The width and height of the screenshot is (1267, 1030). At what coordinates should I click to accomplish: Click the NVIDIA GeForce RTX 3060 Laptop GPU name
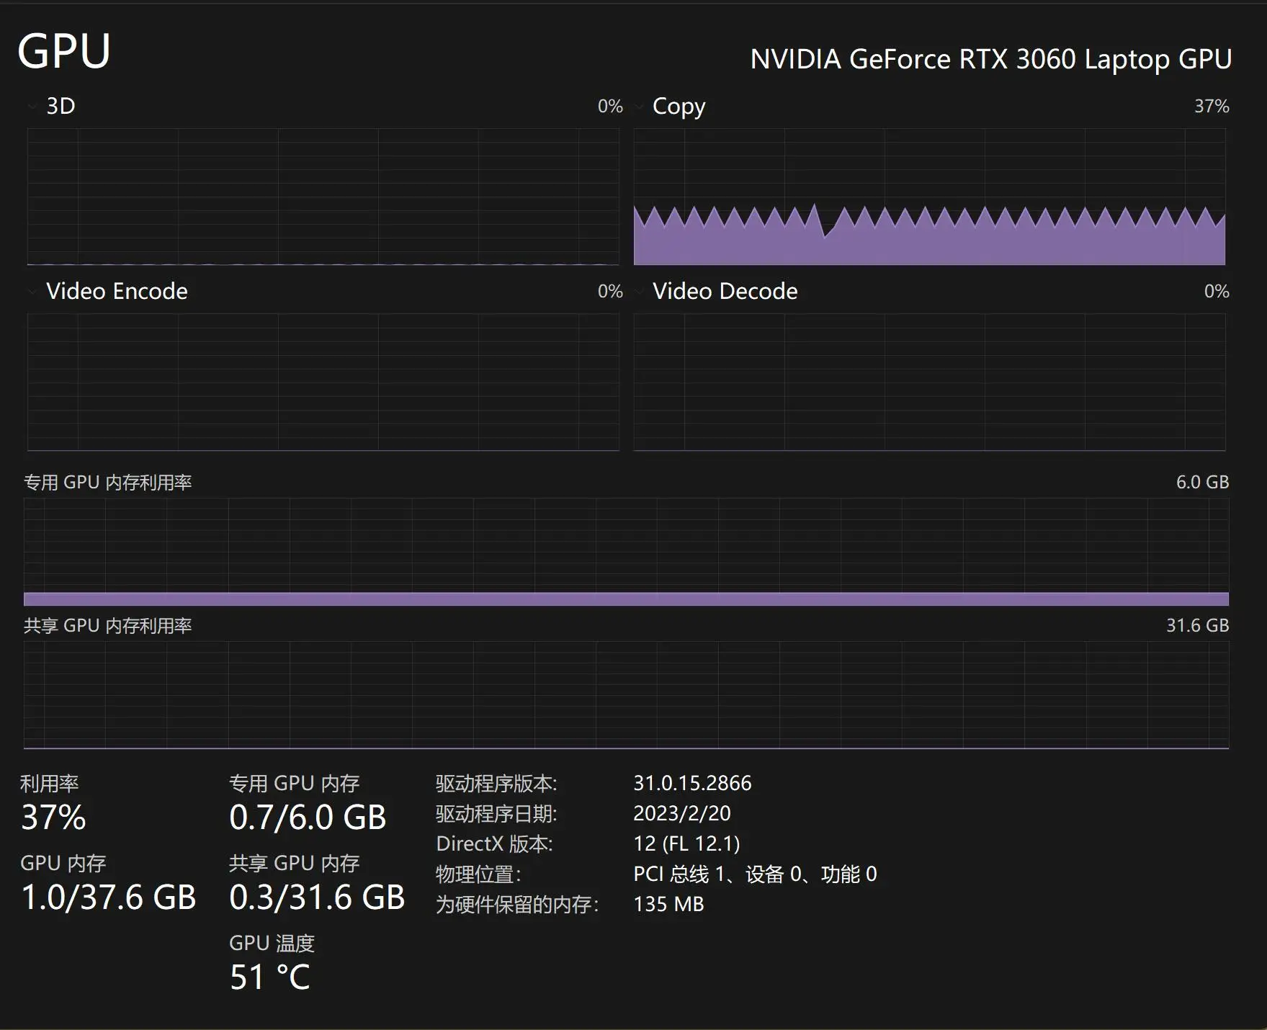point(990,59)
